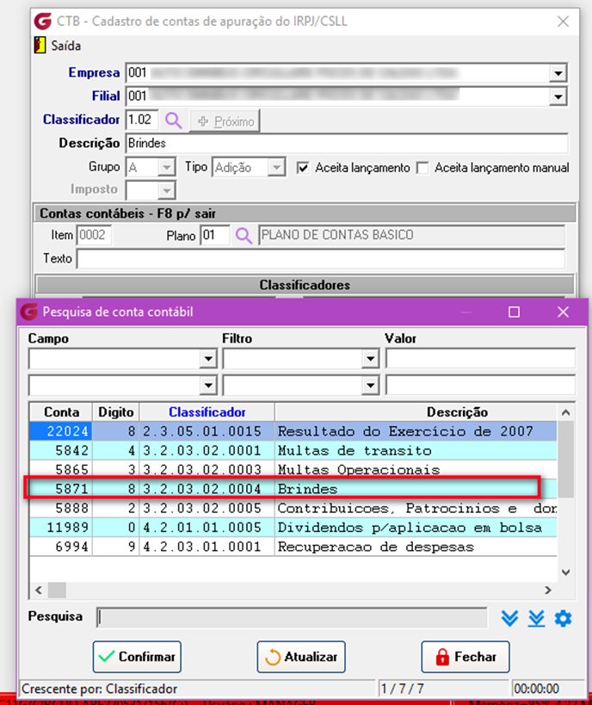
Task: Confirm the selected account
Action: click(x=137, y=657)
